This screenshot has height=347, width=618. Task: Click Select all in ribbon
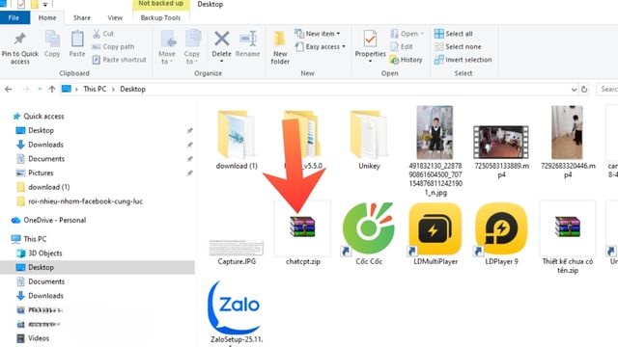453,34
